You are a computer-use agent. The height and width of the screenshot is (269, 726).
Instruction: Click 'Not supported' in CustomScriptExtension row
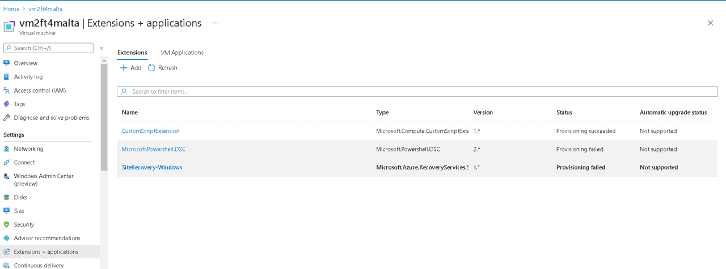(658, 131)
